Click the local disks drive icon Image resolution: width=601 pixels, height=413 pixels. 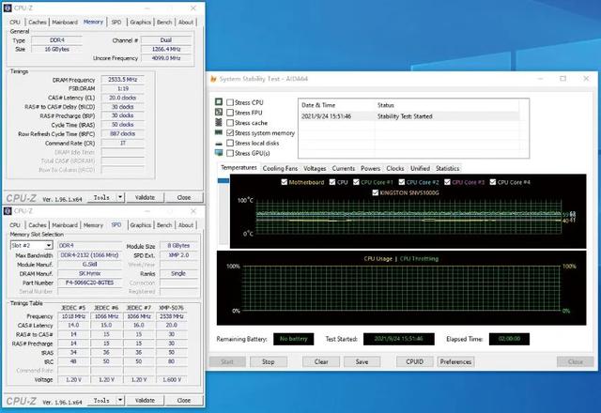point(219,143)
